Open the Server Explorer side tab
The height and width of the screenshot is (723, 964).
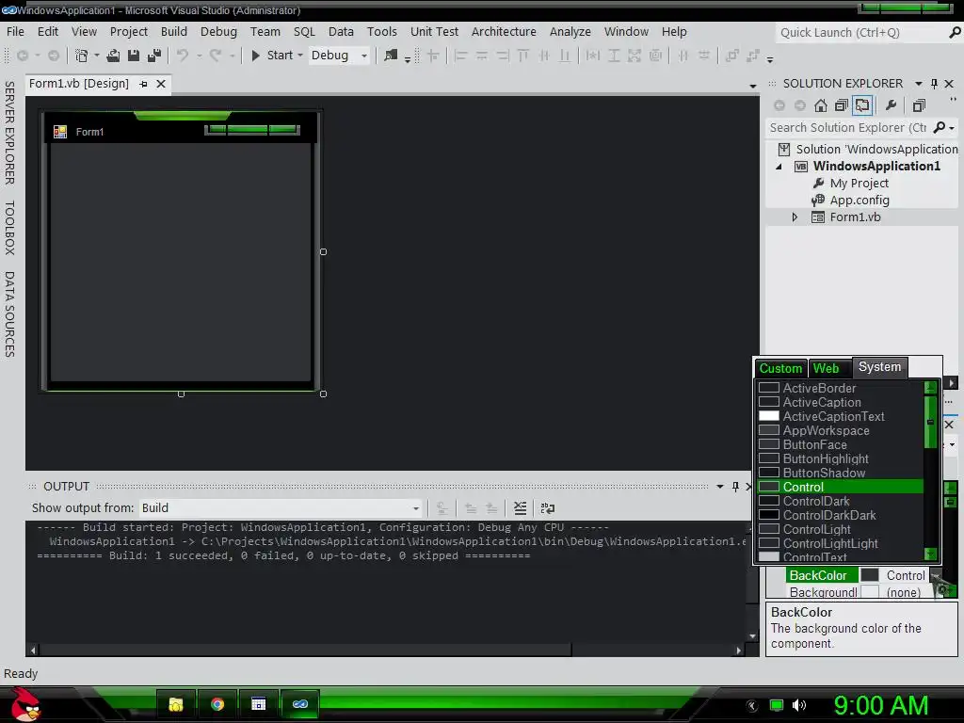point(9,133)
